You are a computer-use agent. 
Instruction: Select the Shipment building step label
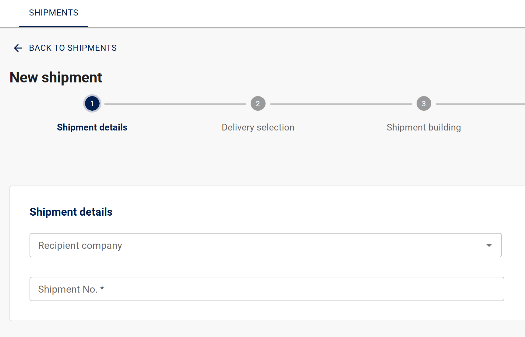[424, 127]
